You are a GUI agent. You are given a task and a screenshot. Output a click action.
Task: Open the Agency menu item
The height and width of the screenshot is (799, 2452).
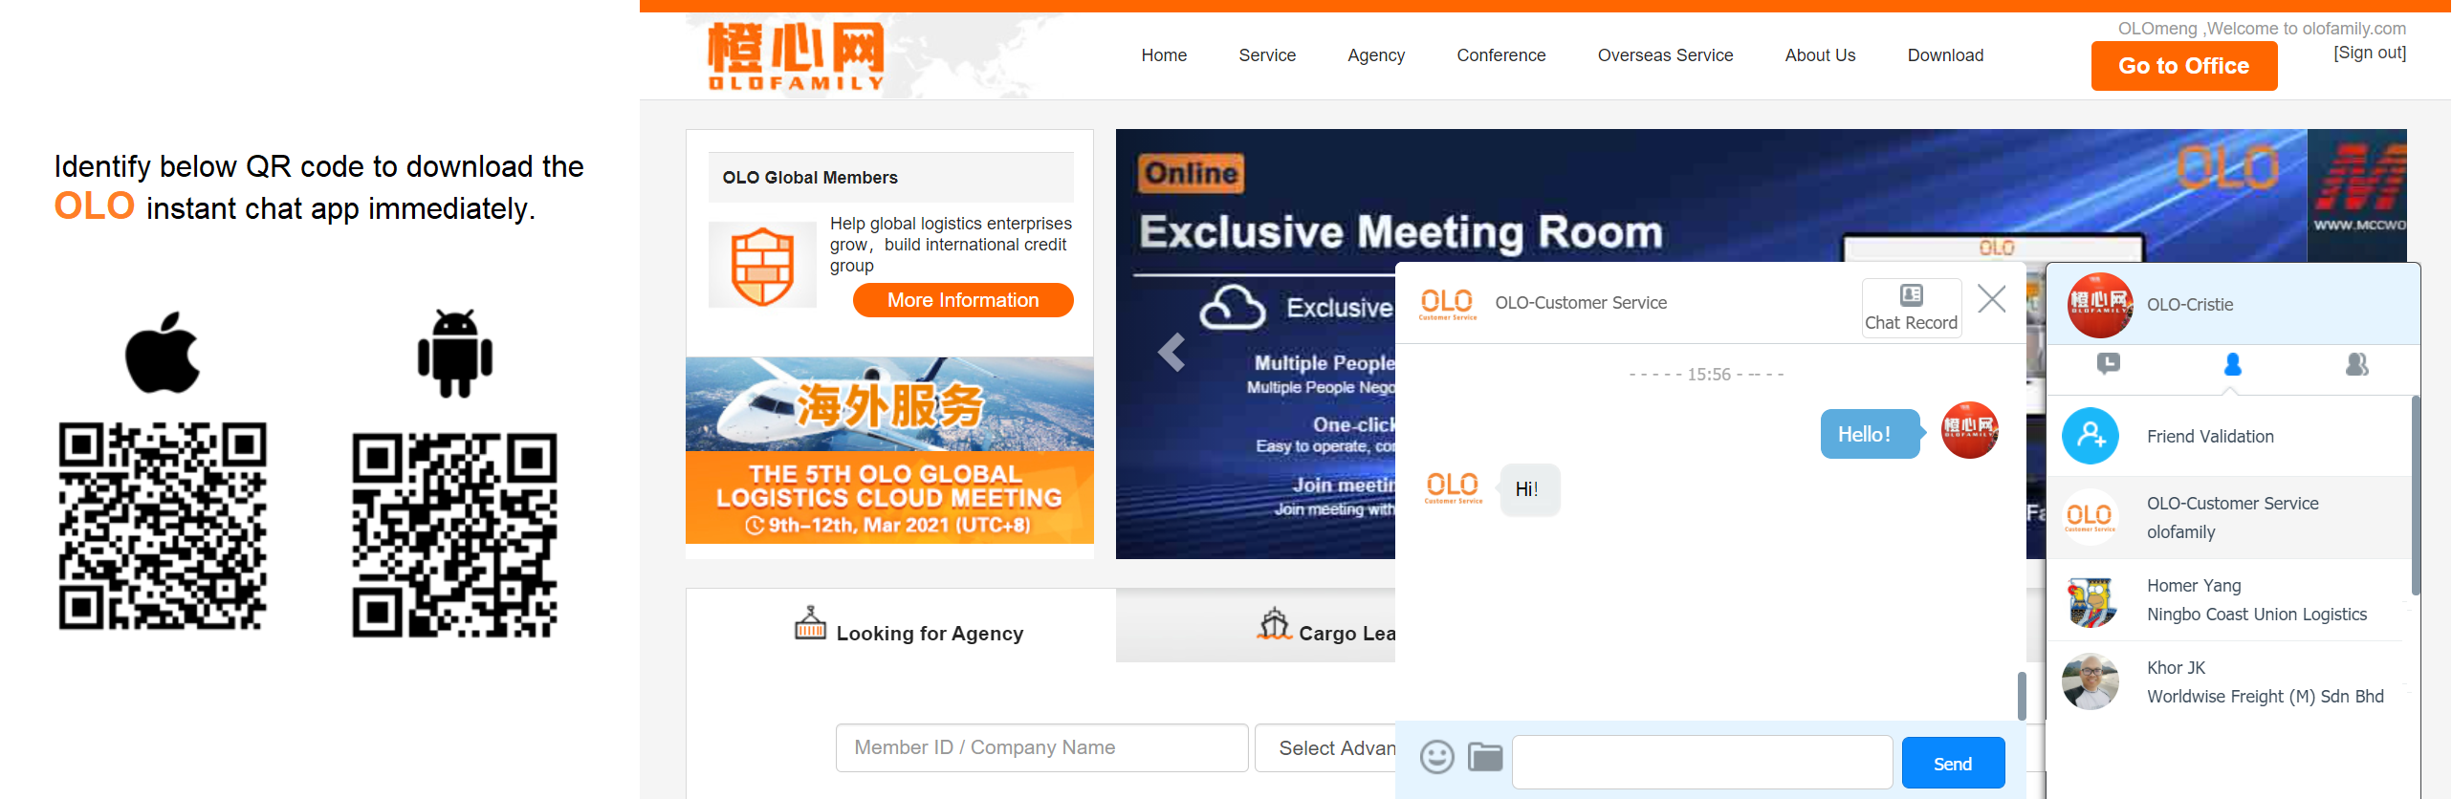[1376, 55]
